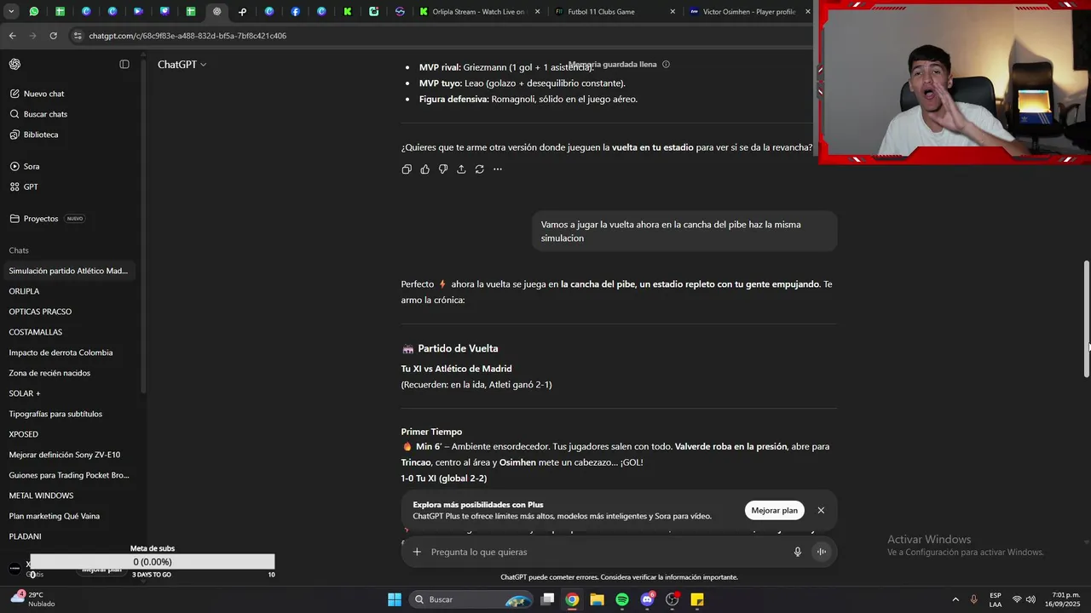
Task: Click the Mejorar plan button
Action: pyautogui.click(x=774, y=510)
